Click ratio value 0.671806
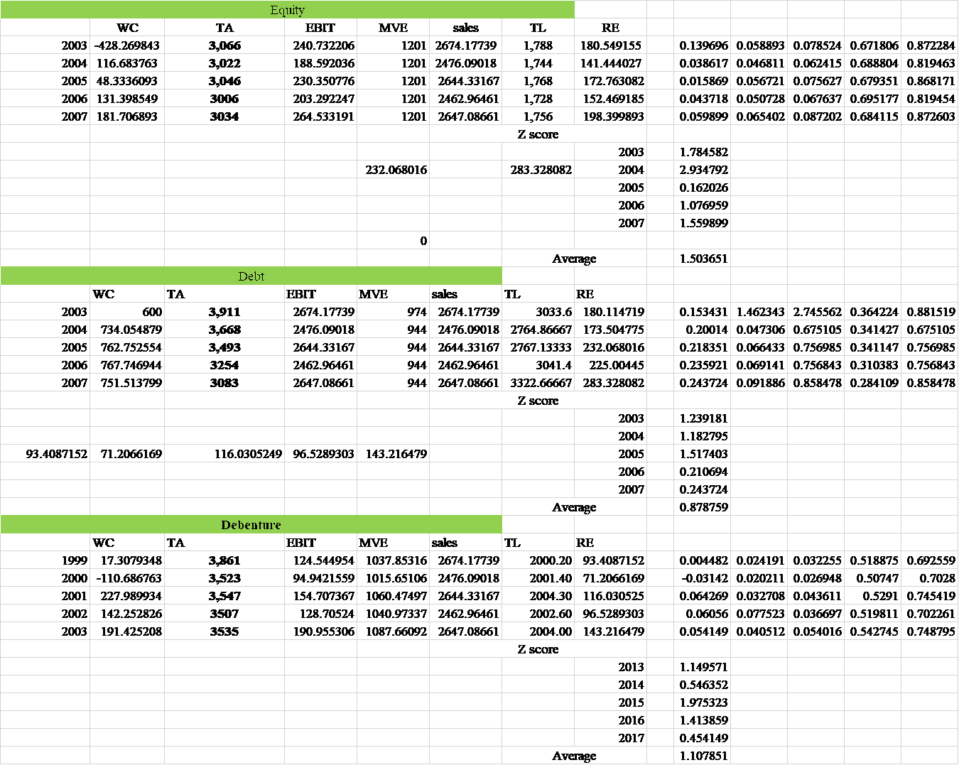Screen dimensions: 959x765 872,45
